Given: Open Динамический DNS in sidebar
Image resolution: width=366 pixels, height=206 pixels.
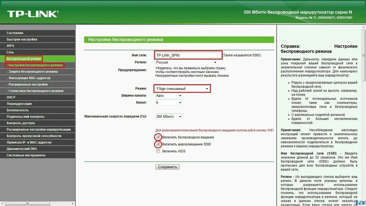Looking at the screenshot, I should pos(37,149).
